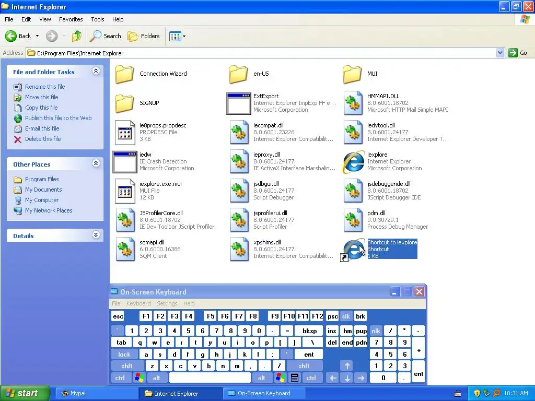Toggle the left alt key
Viewport: 535px width, 401px height.
click(x=156, y=378)
